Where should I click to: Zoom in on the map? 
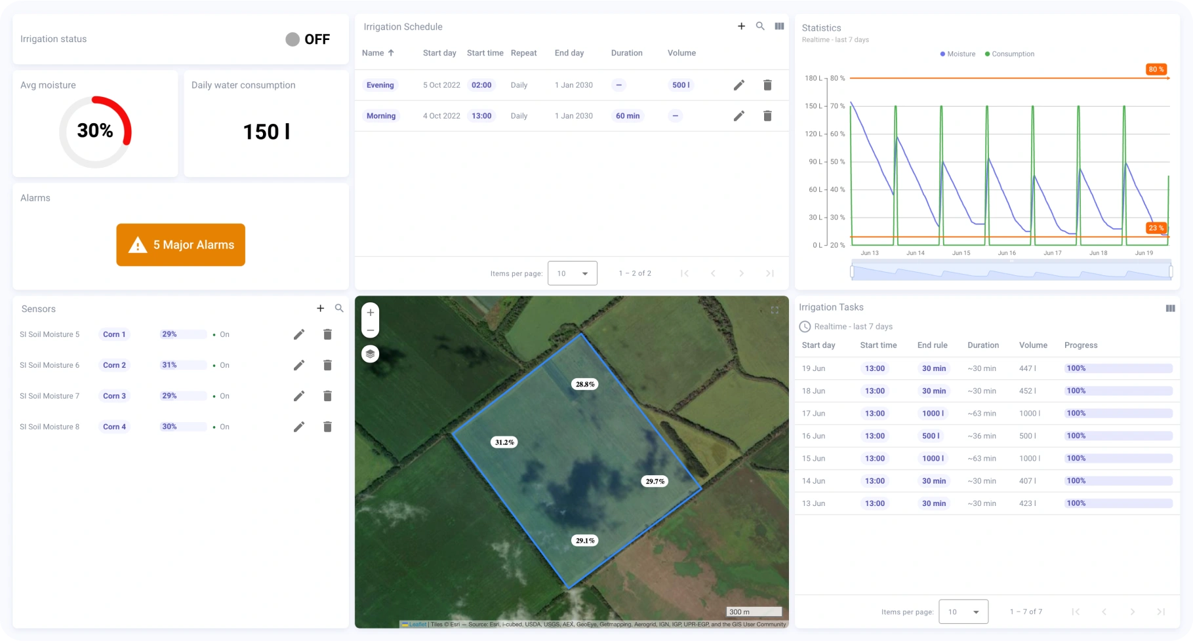point(370,313)
